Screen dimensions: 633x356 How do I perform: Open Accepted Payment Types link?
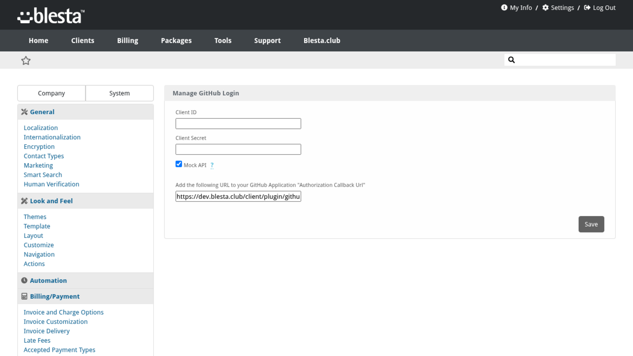coord(59,350)
